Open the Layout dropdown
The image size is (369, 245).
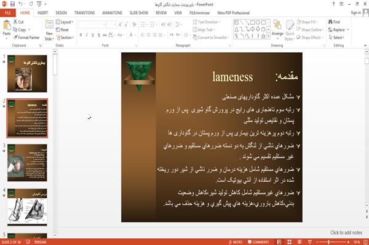pyautogui.click(x=65, y=22)
